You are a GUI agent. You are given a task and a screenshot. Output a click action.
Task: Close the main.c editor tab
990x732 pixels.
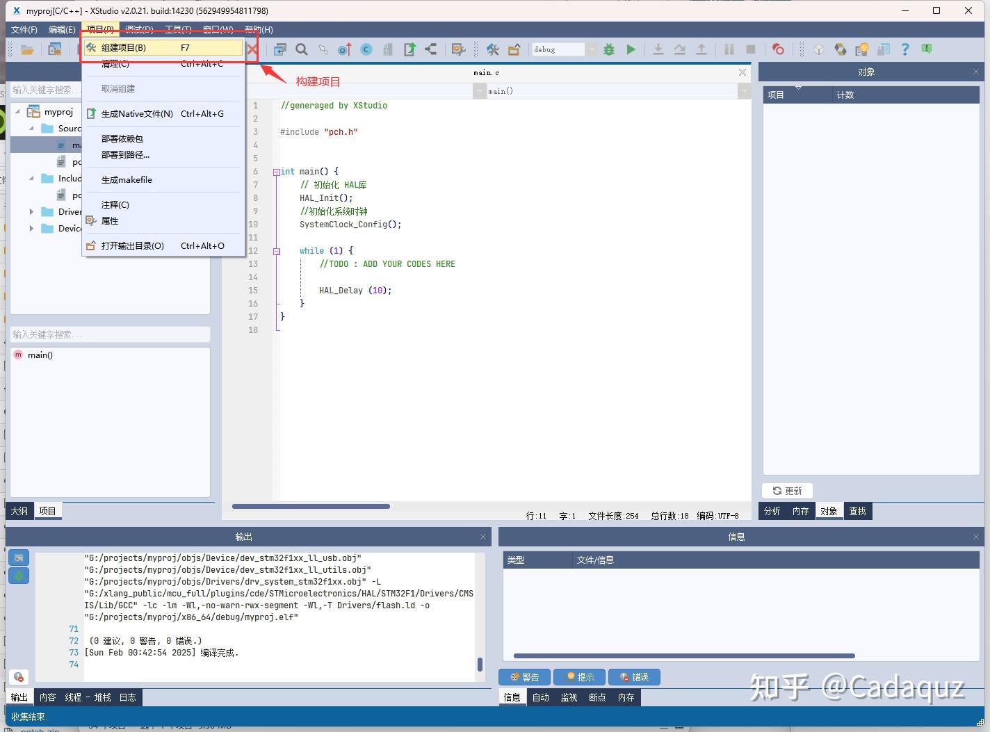click(742, 72)
